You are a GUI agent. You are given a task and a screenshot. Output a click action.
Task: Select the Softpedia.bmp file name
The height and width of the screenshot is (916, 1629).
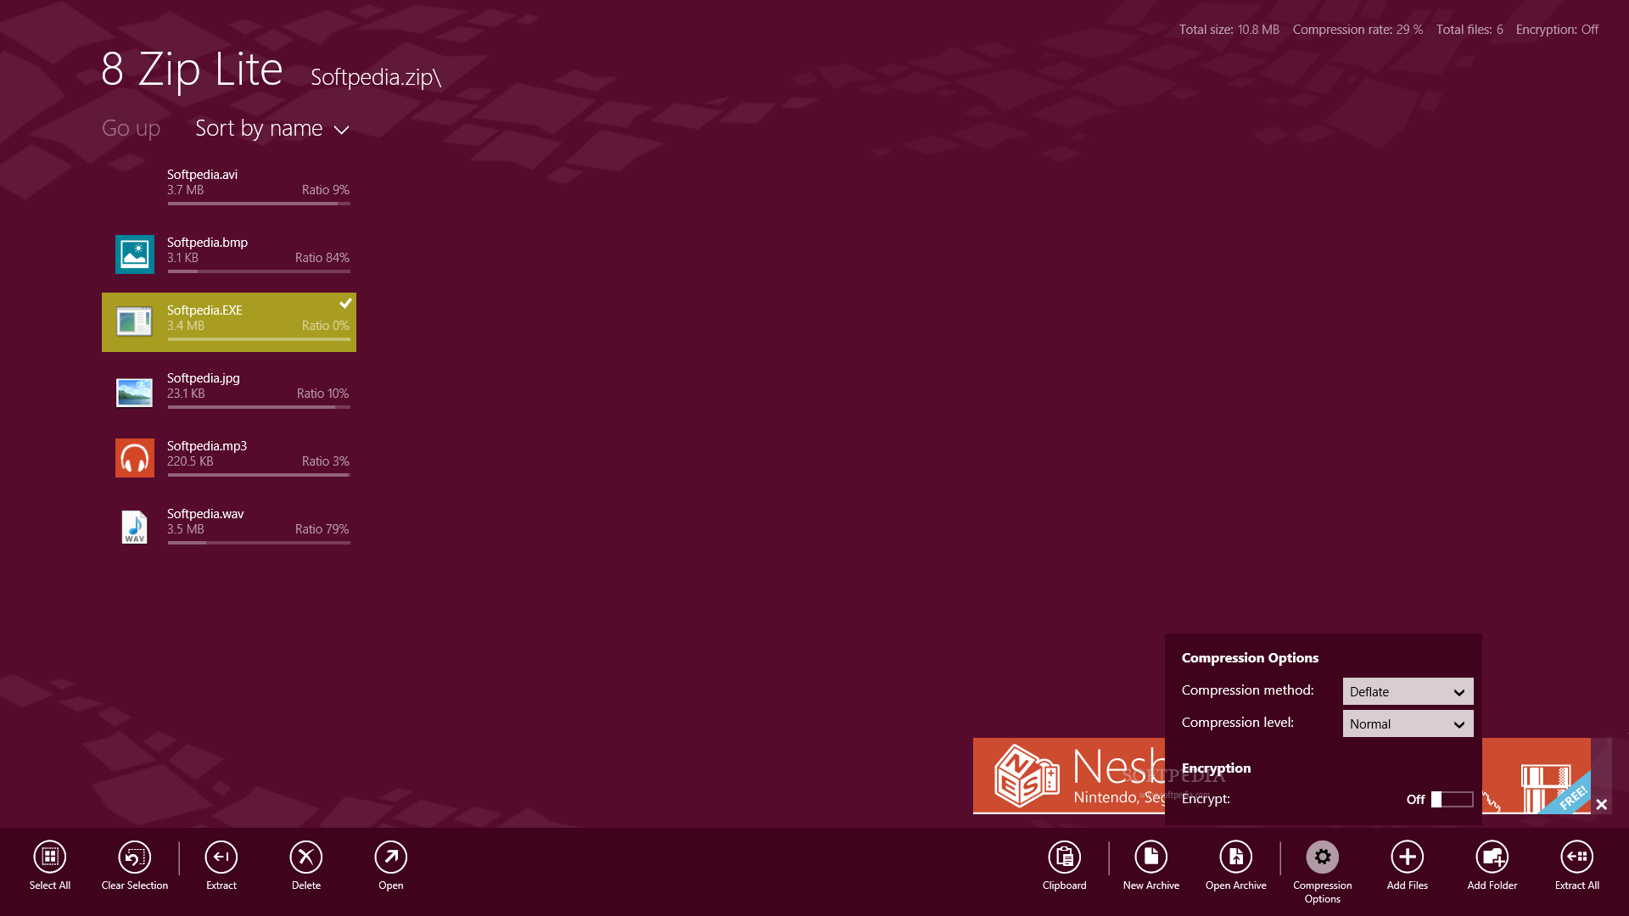(x=207, y=243)
